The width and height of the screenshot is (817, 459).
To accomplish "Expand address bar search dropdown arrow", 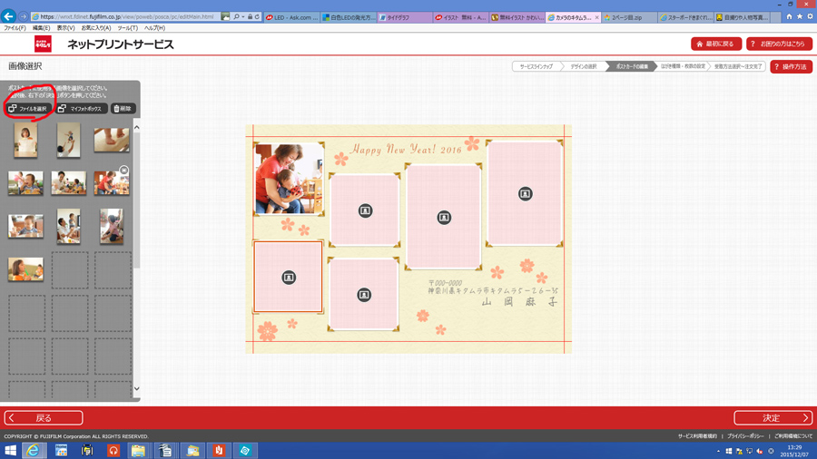I will click(x=243, y=16).
